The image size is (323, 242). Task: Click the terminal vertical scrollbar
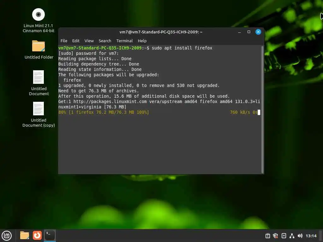(262, 109)
